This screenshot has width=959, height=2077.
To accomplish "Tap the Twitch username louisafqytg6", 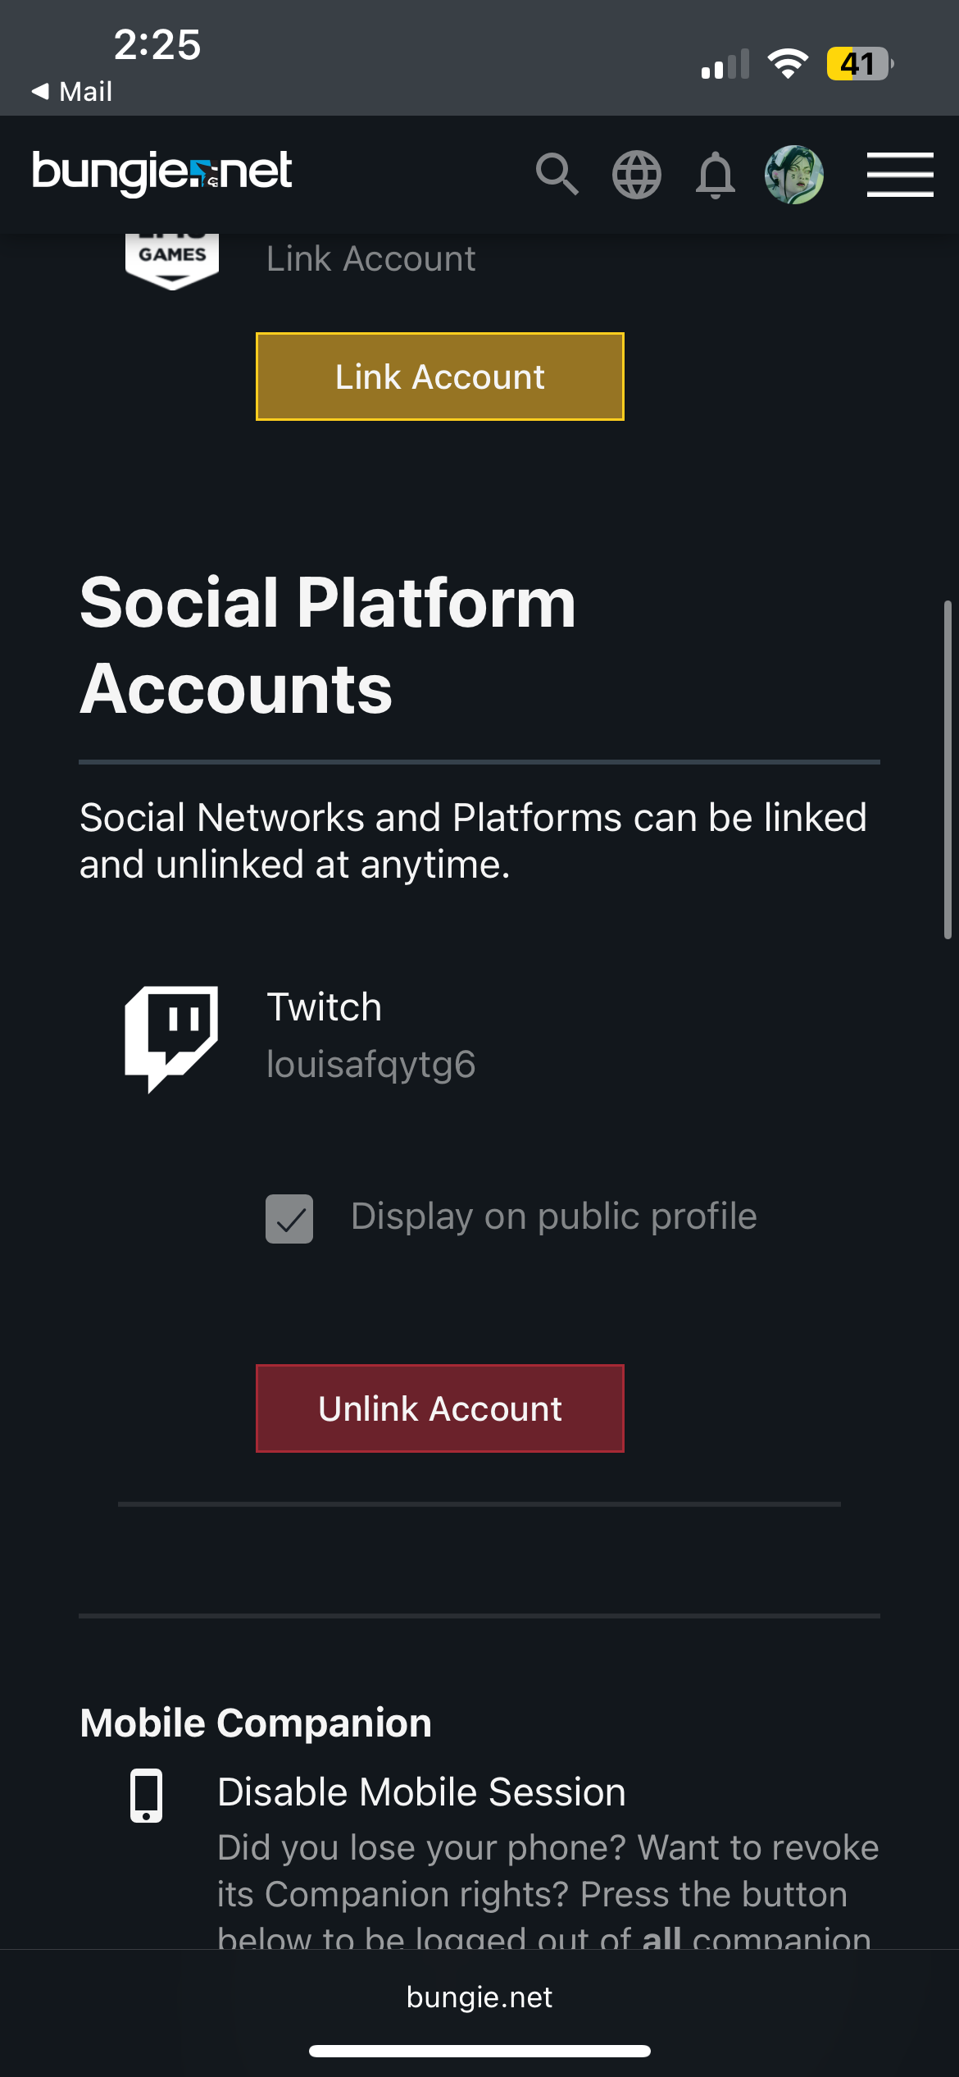I will click(x=370, y=1065).
